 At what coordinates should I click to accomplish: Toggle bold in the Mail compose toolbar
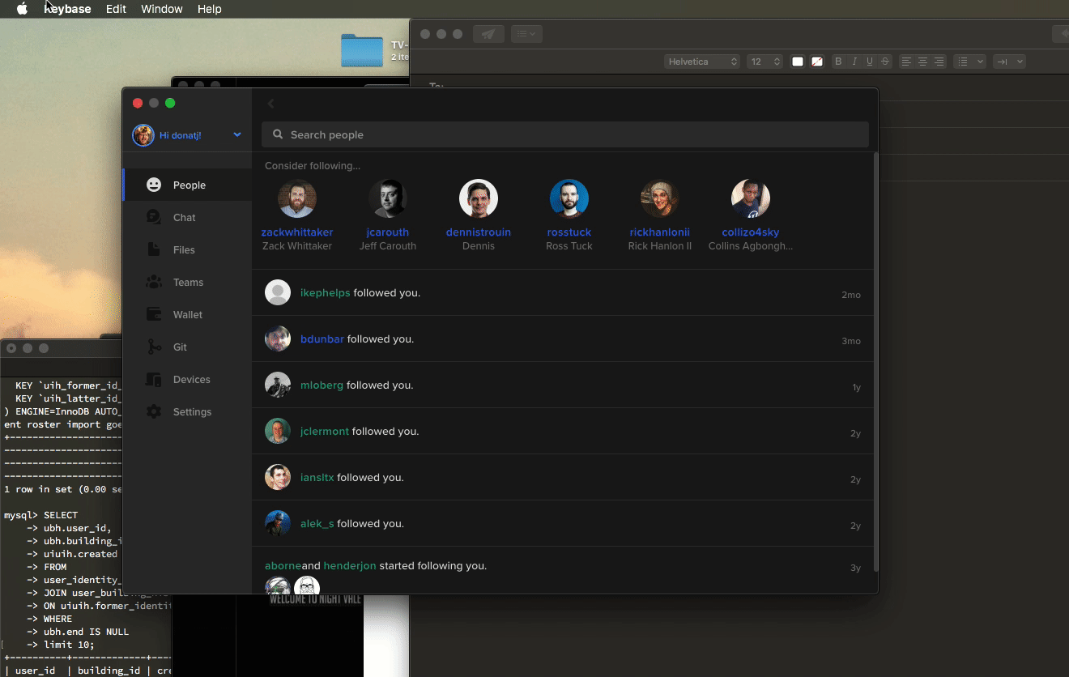point(838,62)
